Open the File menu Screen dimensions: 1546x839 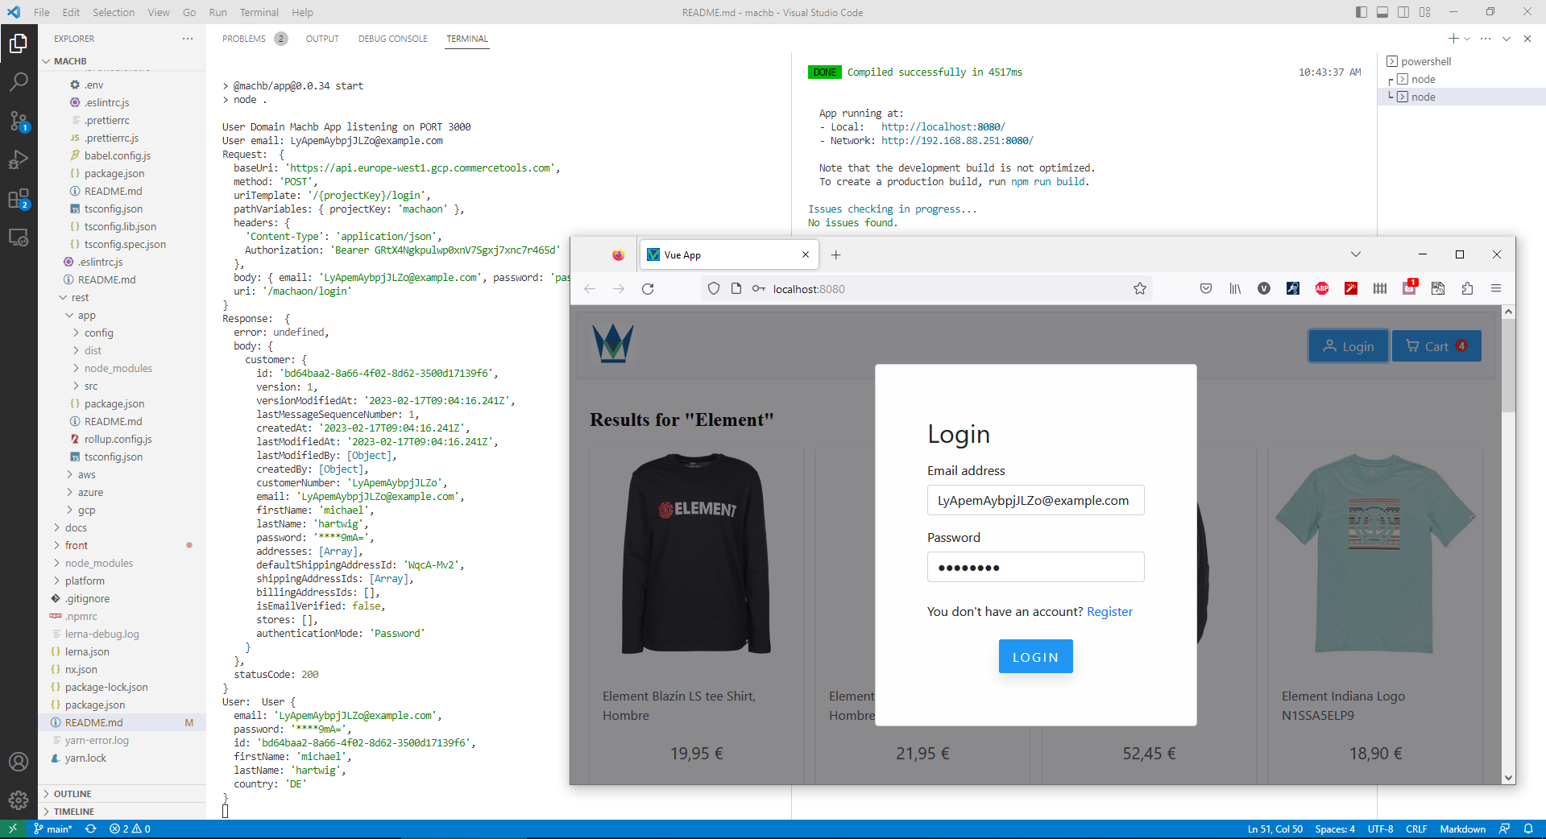(x=42, y=12)
